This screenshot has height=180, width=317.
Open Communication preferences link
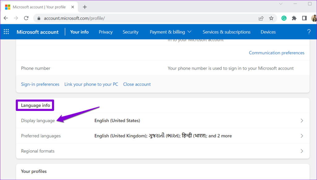[276, 53]
